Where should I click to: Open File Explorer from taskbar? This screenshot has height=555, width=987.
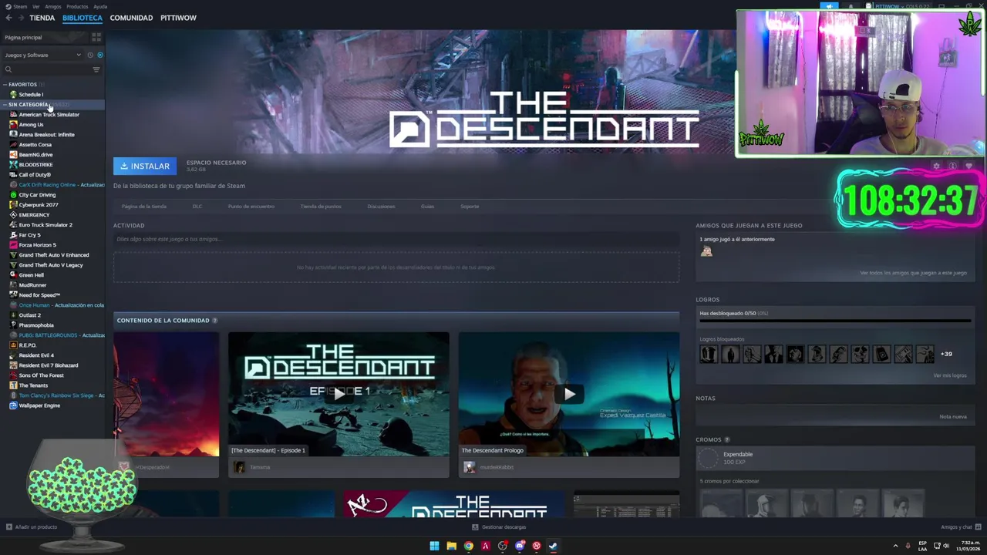[x=451, y=546]
